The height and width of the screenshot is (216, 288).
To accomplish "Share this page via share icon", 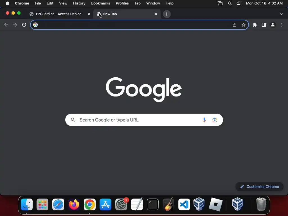I will click(234, 25).
